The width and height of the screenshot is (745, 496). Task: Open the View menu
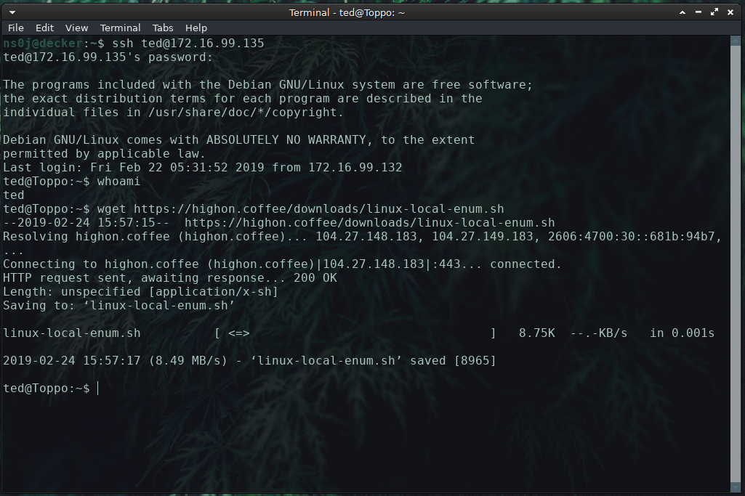pyautogui.click(x=76, y=28)
